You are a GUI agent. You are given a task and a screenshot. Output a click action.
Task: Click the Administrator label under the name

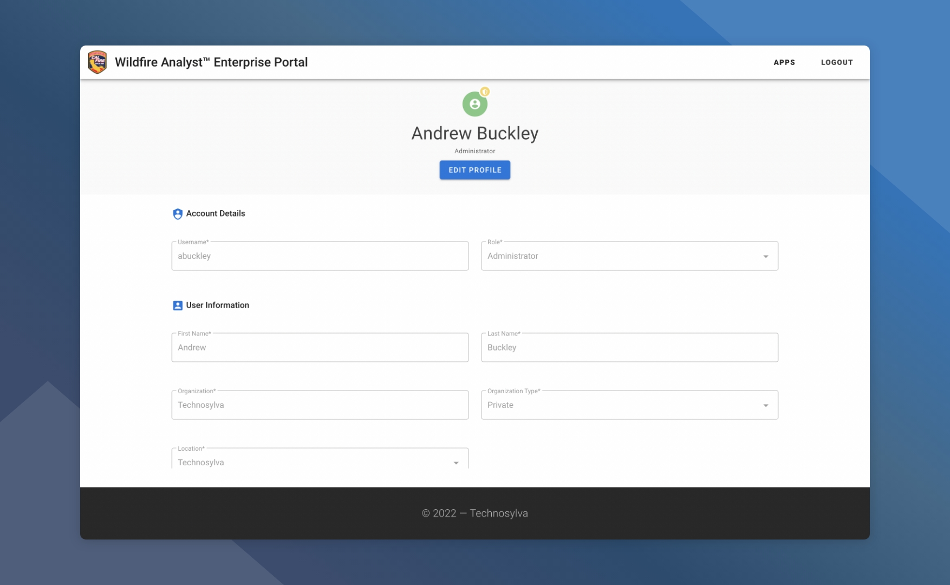474,151
